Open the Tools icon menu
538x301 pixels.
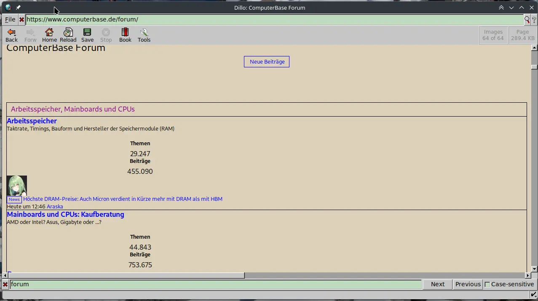[144, 35]
